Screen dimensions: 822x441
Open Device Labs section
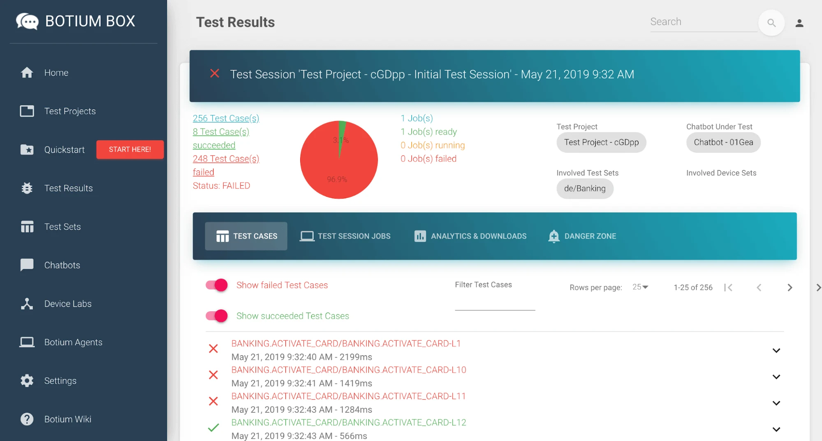(67, 303)
